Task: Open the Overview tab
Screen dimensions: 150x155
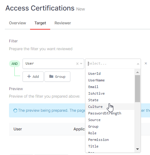Action: coord(17,23)
